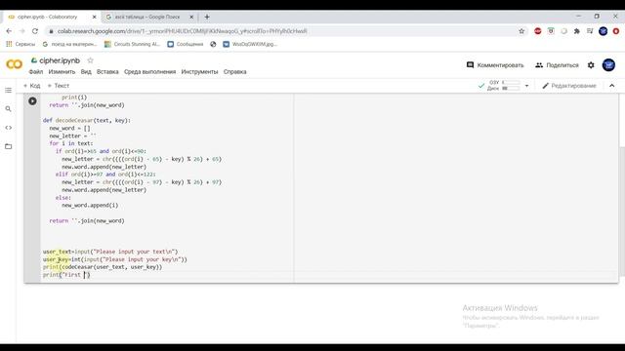Click the else: line in decodeCeasar
This screenshot has width=625, height=351.
click(63, 197)
